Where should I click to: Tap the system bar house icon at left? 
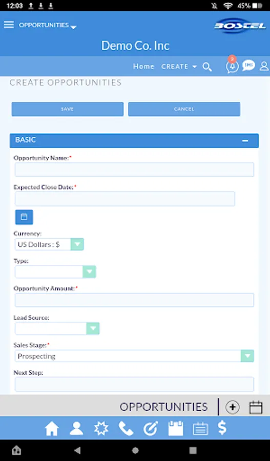(x=16, y=450)
